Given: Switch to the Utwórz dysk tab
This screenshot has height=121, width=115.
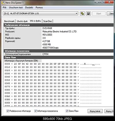Looking at the screenshot, I should click(x=22, y=21).
